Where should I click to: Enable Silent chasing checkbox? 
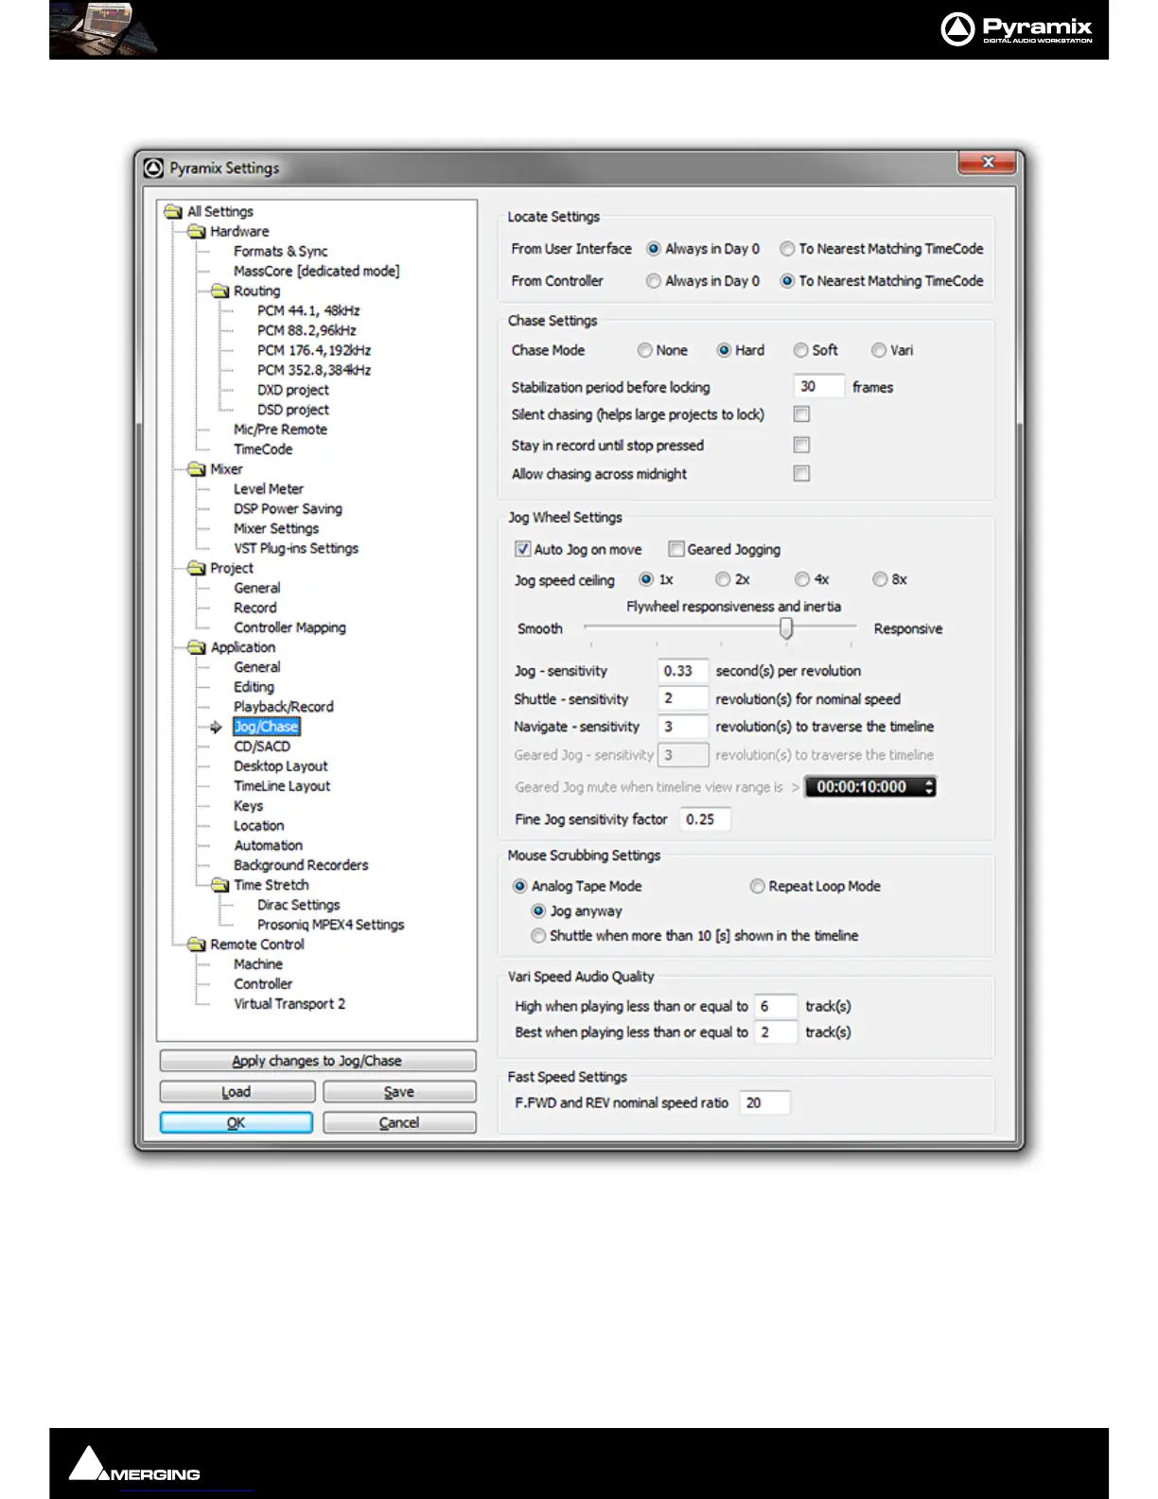pos(801,414)
